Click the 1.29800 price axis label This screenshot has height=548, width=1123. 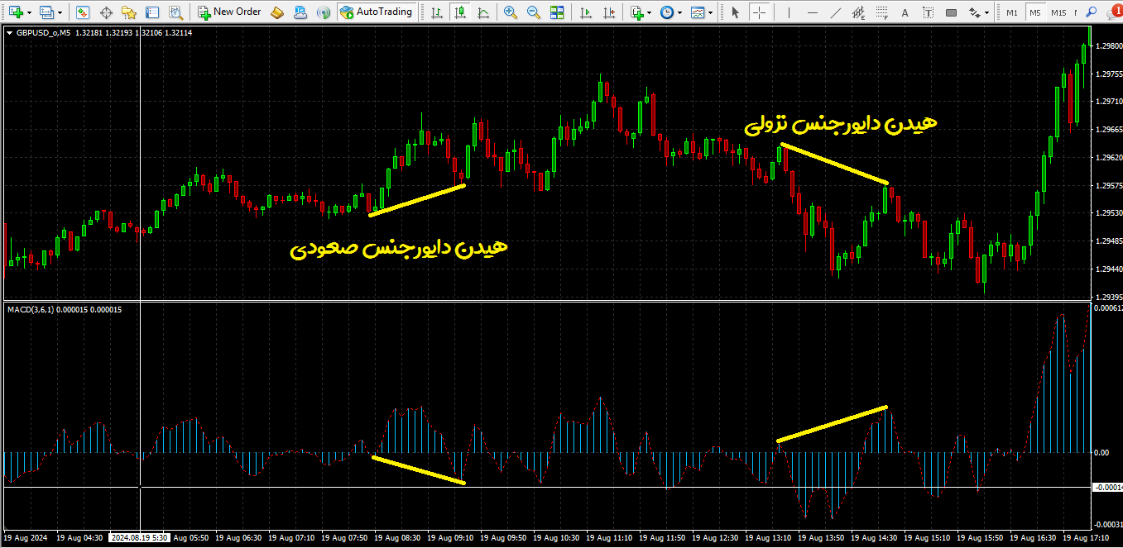pos(1108,45)
